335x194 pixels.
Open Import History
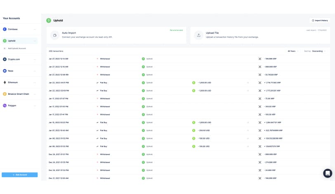(320, 21)
